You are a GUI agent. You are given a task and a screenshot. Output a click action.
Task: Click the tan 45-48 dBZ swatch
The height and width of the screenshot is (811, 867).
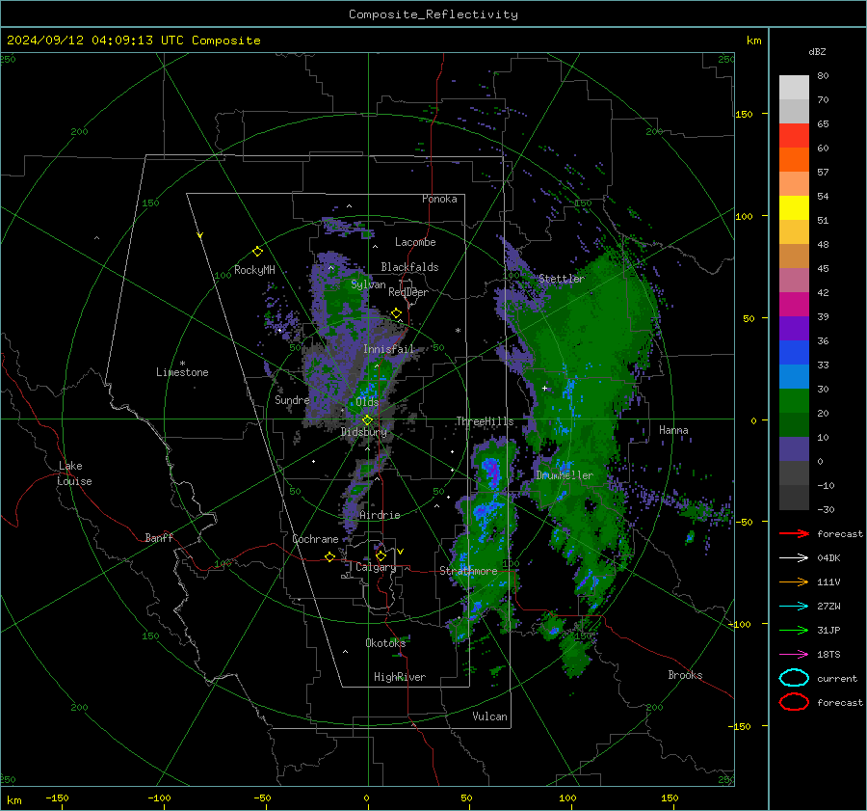click(x=794, y=257)
